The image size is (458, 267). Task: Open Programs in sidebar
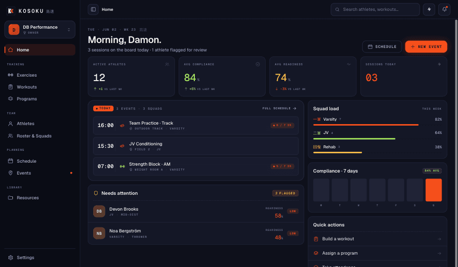tap(40, 99)
